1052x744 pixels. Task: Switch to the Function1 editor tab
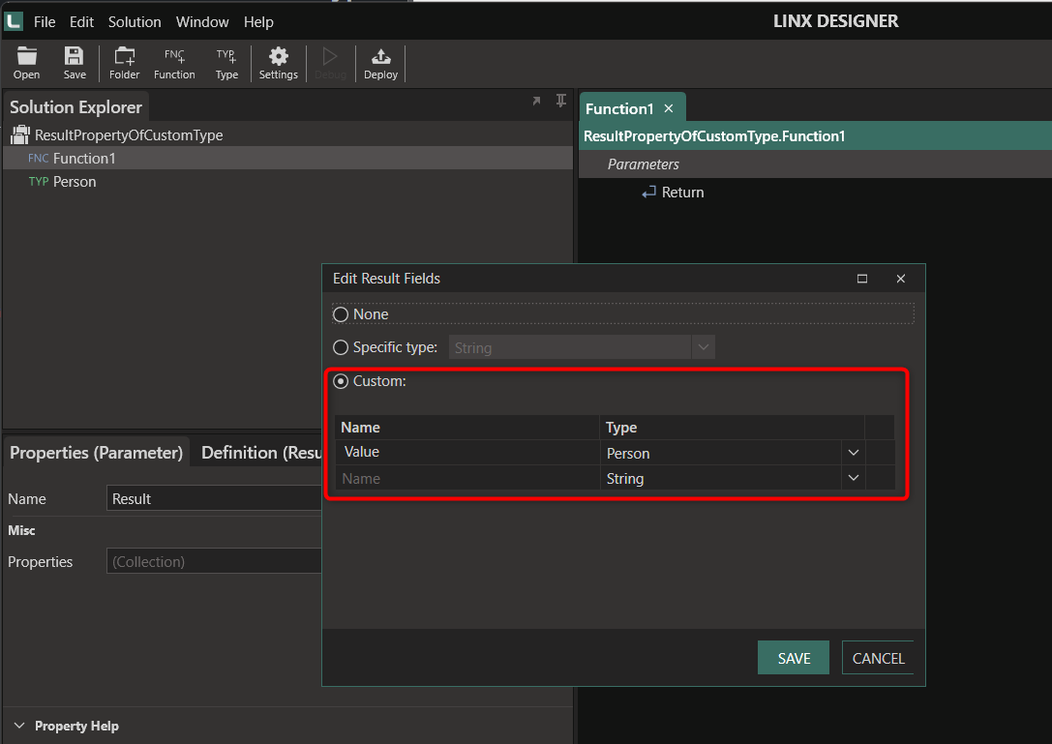tap(619, 108)
